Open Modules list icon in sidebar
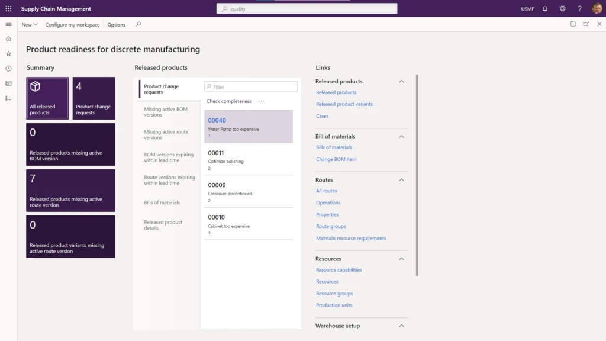Image resolution: width=606 pixels, height=341 pixels. coord(8,98)
